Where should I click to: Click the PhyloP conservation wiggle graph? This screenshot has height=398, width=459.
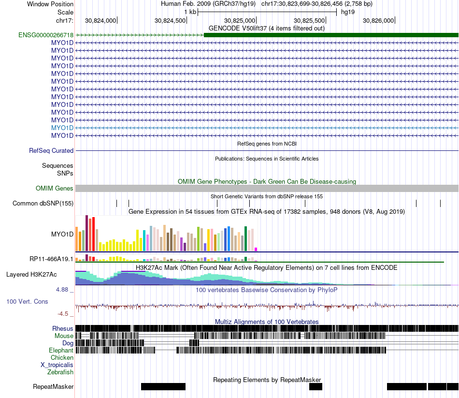pos(267,306)
